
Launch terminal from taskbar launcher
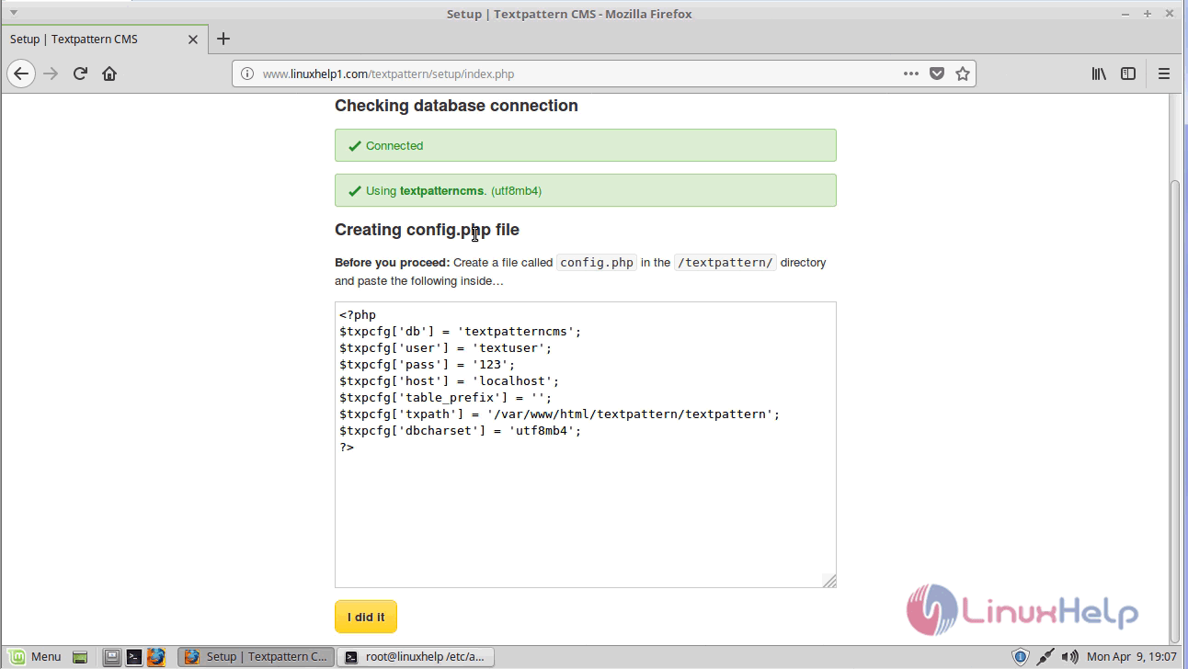134,657
